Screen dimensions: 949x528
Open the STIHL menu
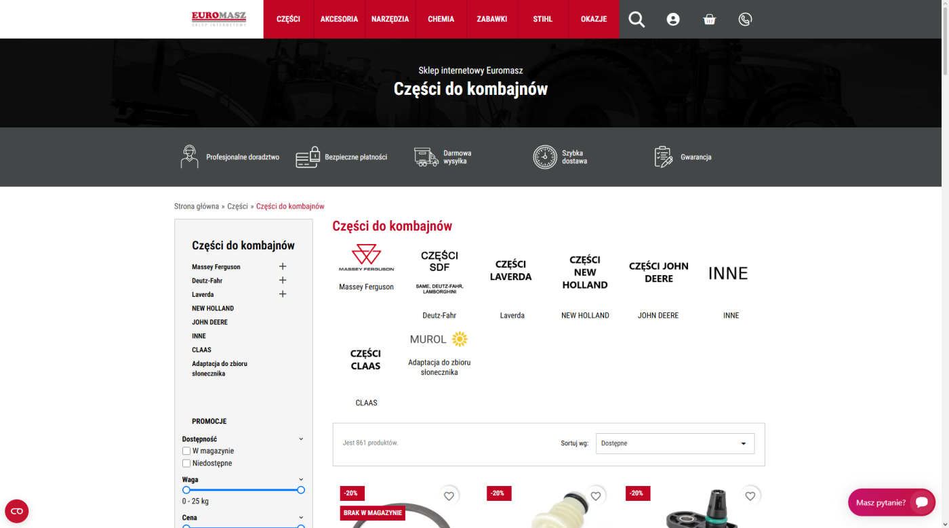point(543,19)
